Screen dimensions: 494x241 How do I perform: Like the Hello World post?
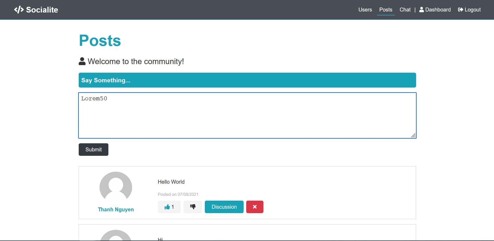(x=169, y=207)
